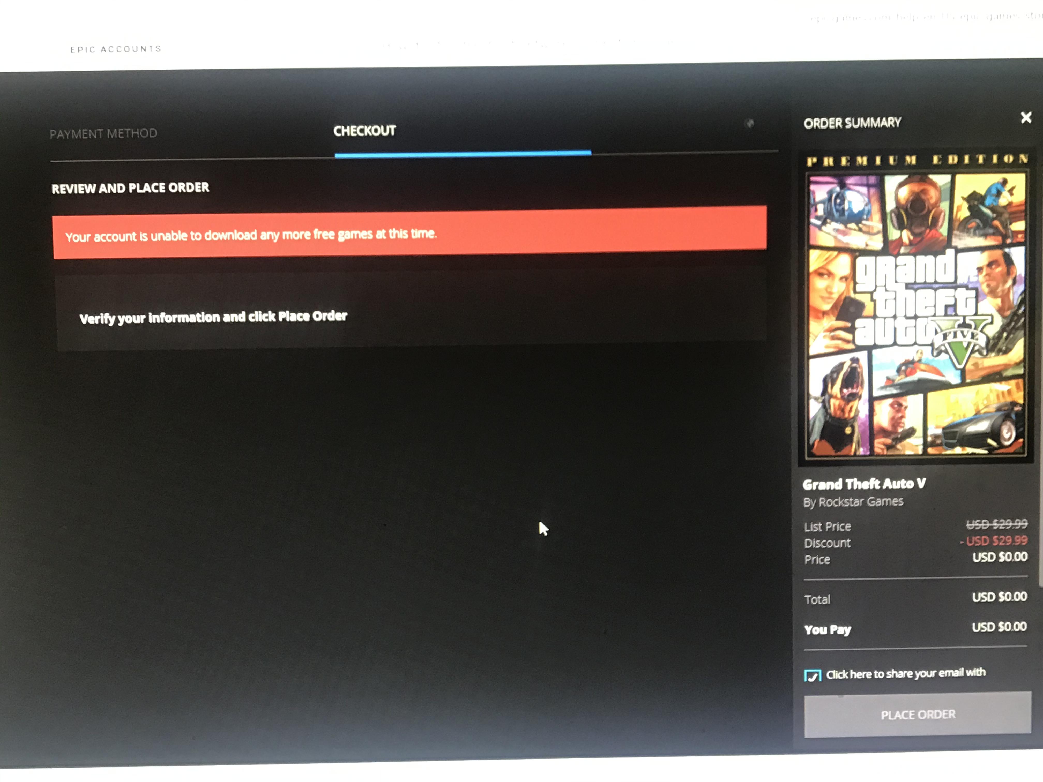Click the Premium Edition banner text
The width and height of the screenshot is (1043, 782).
tap(917, 160)
